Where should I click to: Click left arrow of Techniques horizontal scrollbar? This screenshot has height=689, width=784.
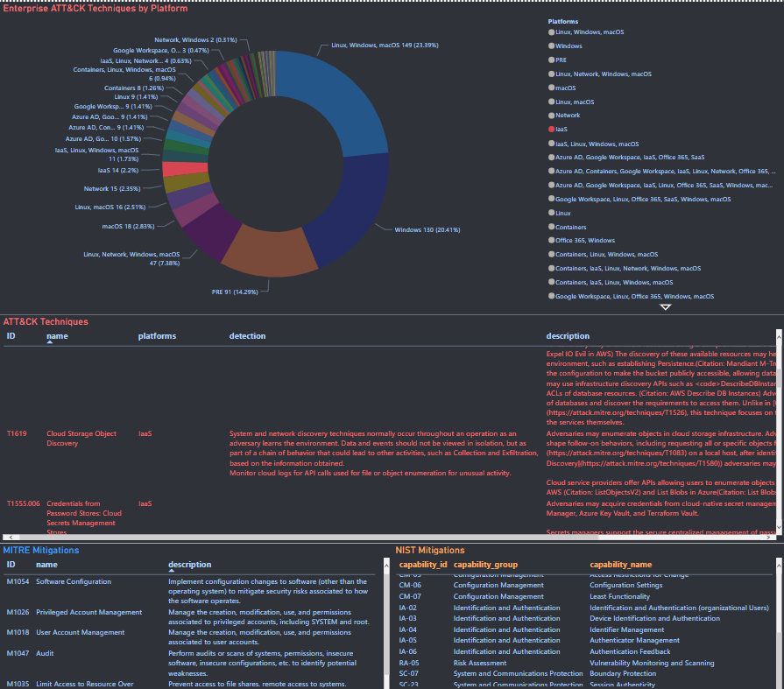(x=11, y=538)
